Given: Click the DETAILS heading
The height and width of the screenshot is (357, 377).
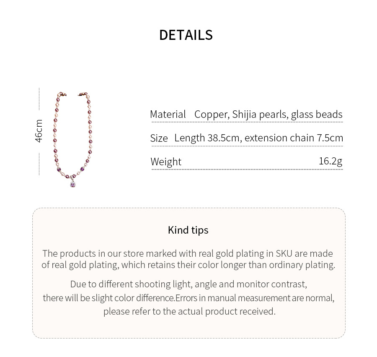Looking at the screenshot, I should coord(186,35).
